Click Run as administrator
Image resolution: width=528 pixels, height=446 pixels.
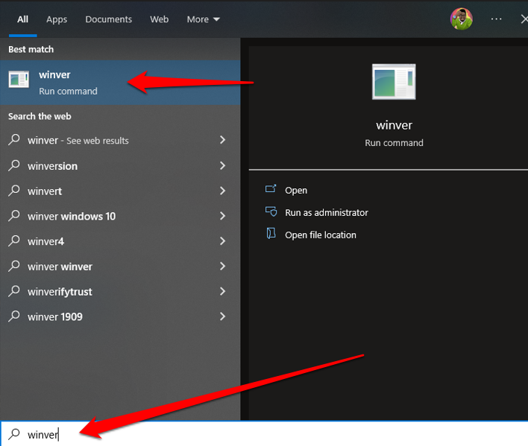point(327,212)
